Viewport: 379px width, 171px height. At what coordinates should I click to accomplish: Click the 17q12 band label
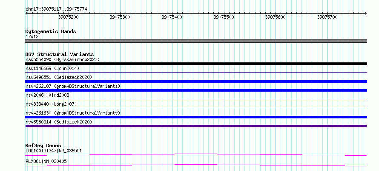pos(32,37)
